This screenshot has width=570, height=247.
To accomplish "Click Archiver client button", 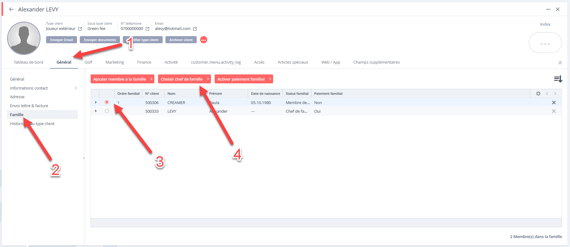I will 181,40.
